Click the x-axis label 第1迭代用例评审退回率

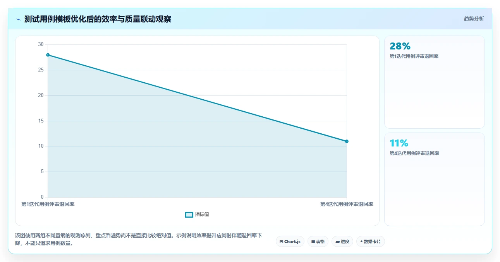pos(48,204)
